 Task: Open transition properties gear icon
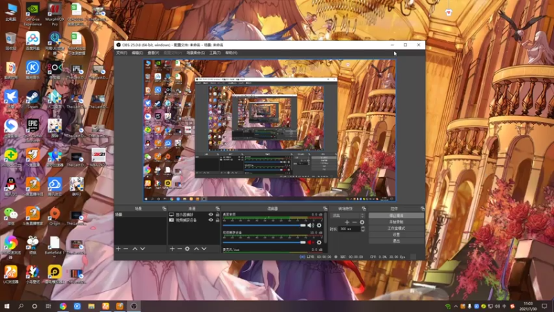pyautogui.click(x=361, y=222)
